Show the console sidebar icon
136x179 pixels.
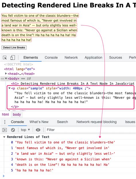coord(5,130)
